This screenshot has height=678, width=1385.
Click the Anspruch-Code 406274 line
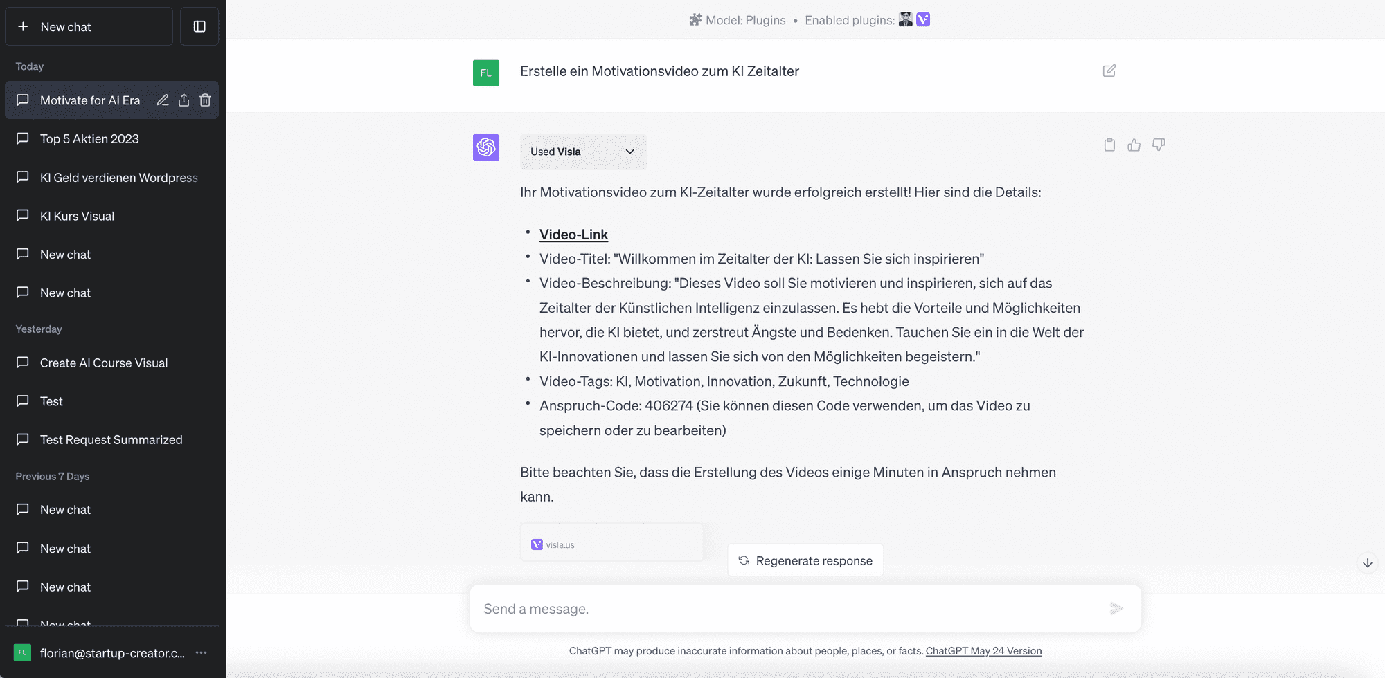click(x=785, y=418)
